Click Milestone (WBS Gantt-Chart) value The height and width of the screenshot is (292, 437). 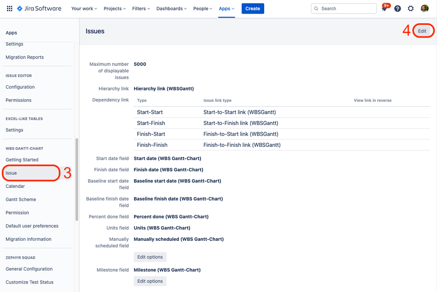(x=167, y=270)
